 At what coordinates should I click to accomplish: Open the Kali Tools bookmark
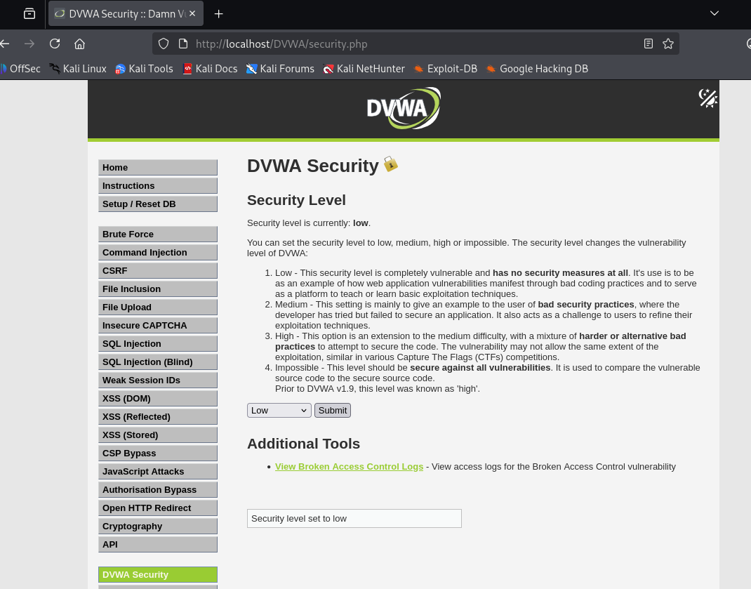click(x=144, y=69)
